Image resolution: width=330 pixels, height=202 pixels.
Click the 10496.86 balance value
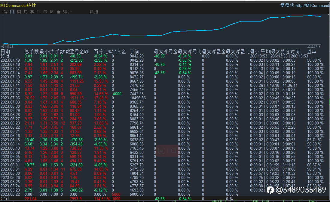point(138,98)
